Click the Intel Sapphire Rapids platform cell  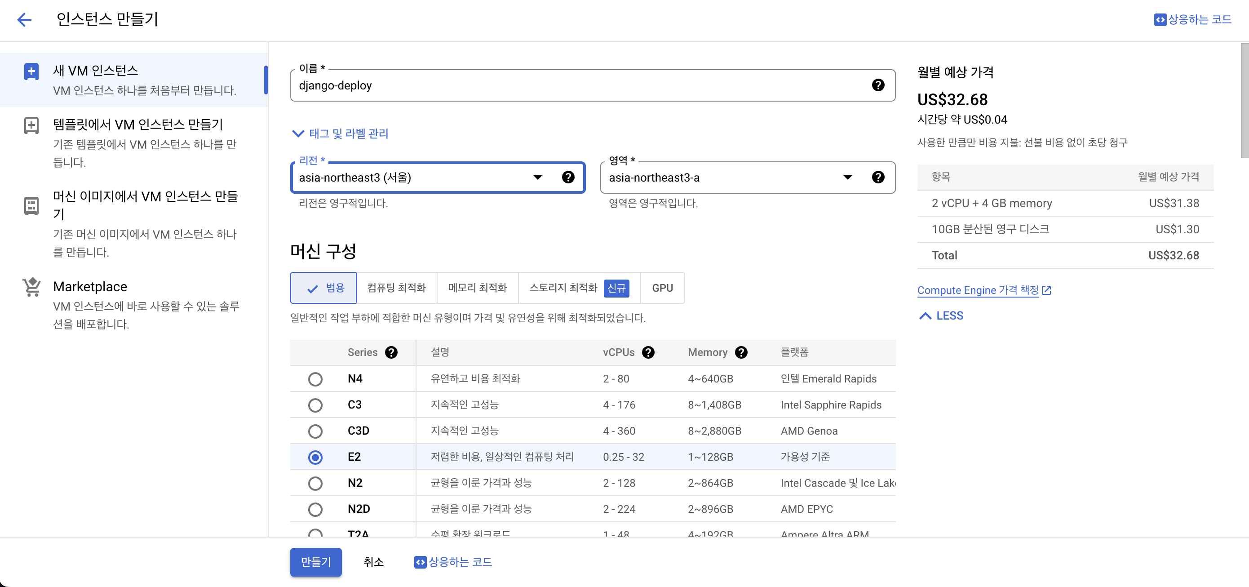[x=831, y=405]
